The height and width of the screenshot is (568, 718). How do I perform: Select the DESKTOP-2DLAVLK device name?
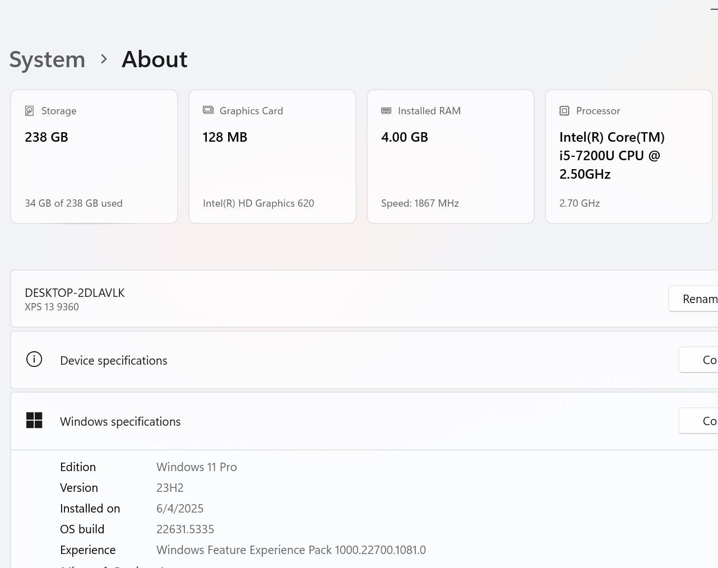(75, 293)
